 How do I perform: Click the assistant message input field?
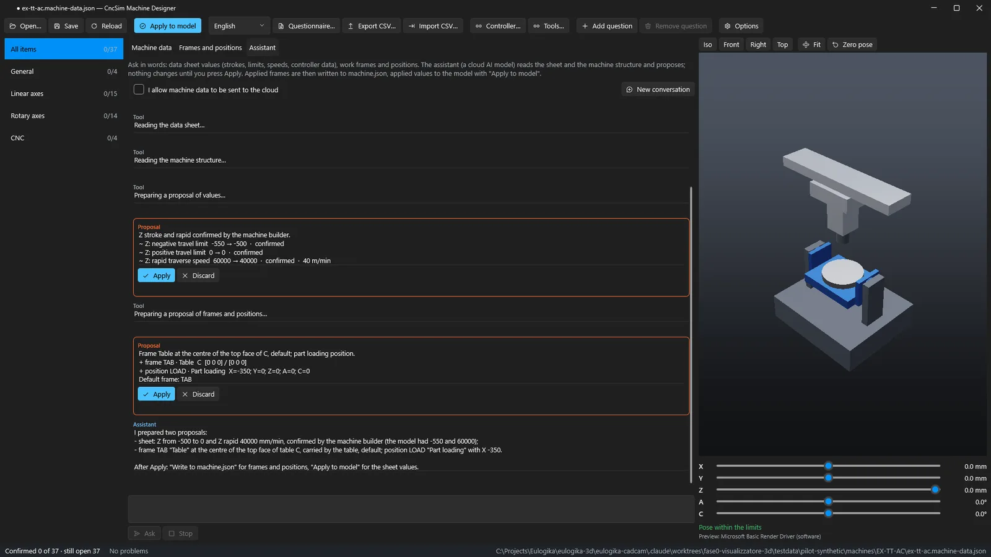coord(411,509)
